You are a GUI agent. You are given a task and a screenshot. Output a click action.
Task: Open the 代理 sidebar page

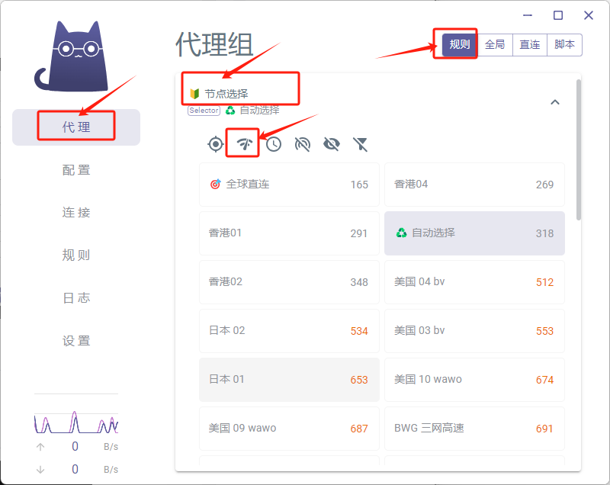(76, 127)
